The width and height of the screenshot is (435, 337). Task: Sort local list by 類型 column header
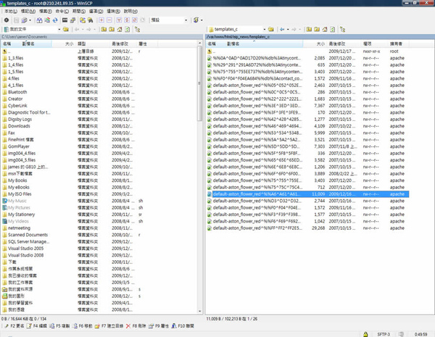pyautogui.click(x=93, y=43)
